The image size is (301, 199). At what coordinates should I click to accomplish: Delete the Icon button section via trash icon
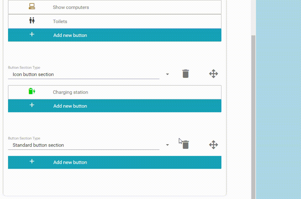point(185,74)
